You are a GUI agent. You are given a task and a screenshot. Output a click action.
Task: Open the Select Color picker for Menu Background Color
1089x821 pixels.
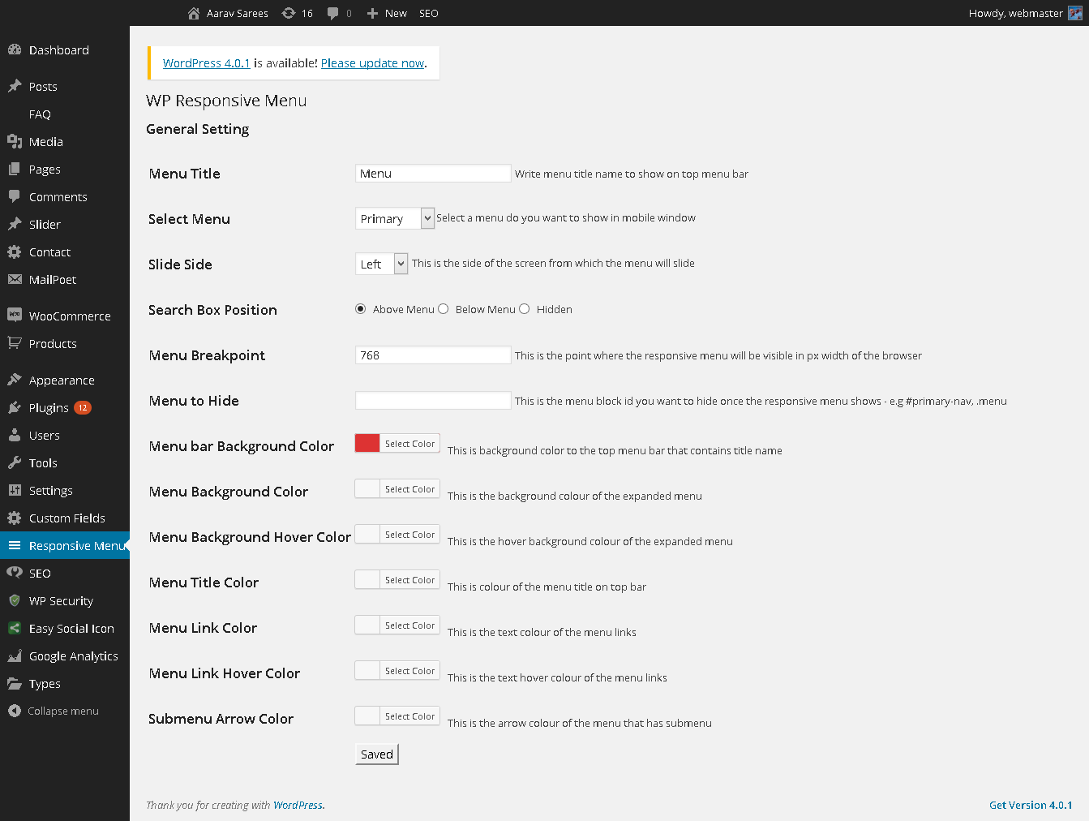coord(410,489)
